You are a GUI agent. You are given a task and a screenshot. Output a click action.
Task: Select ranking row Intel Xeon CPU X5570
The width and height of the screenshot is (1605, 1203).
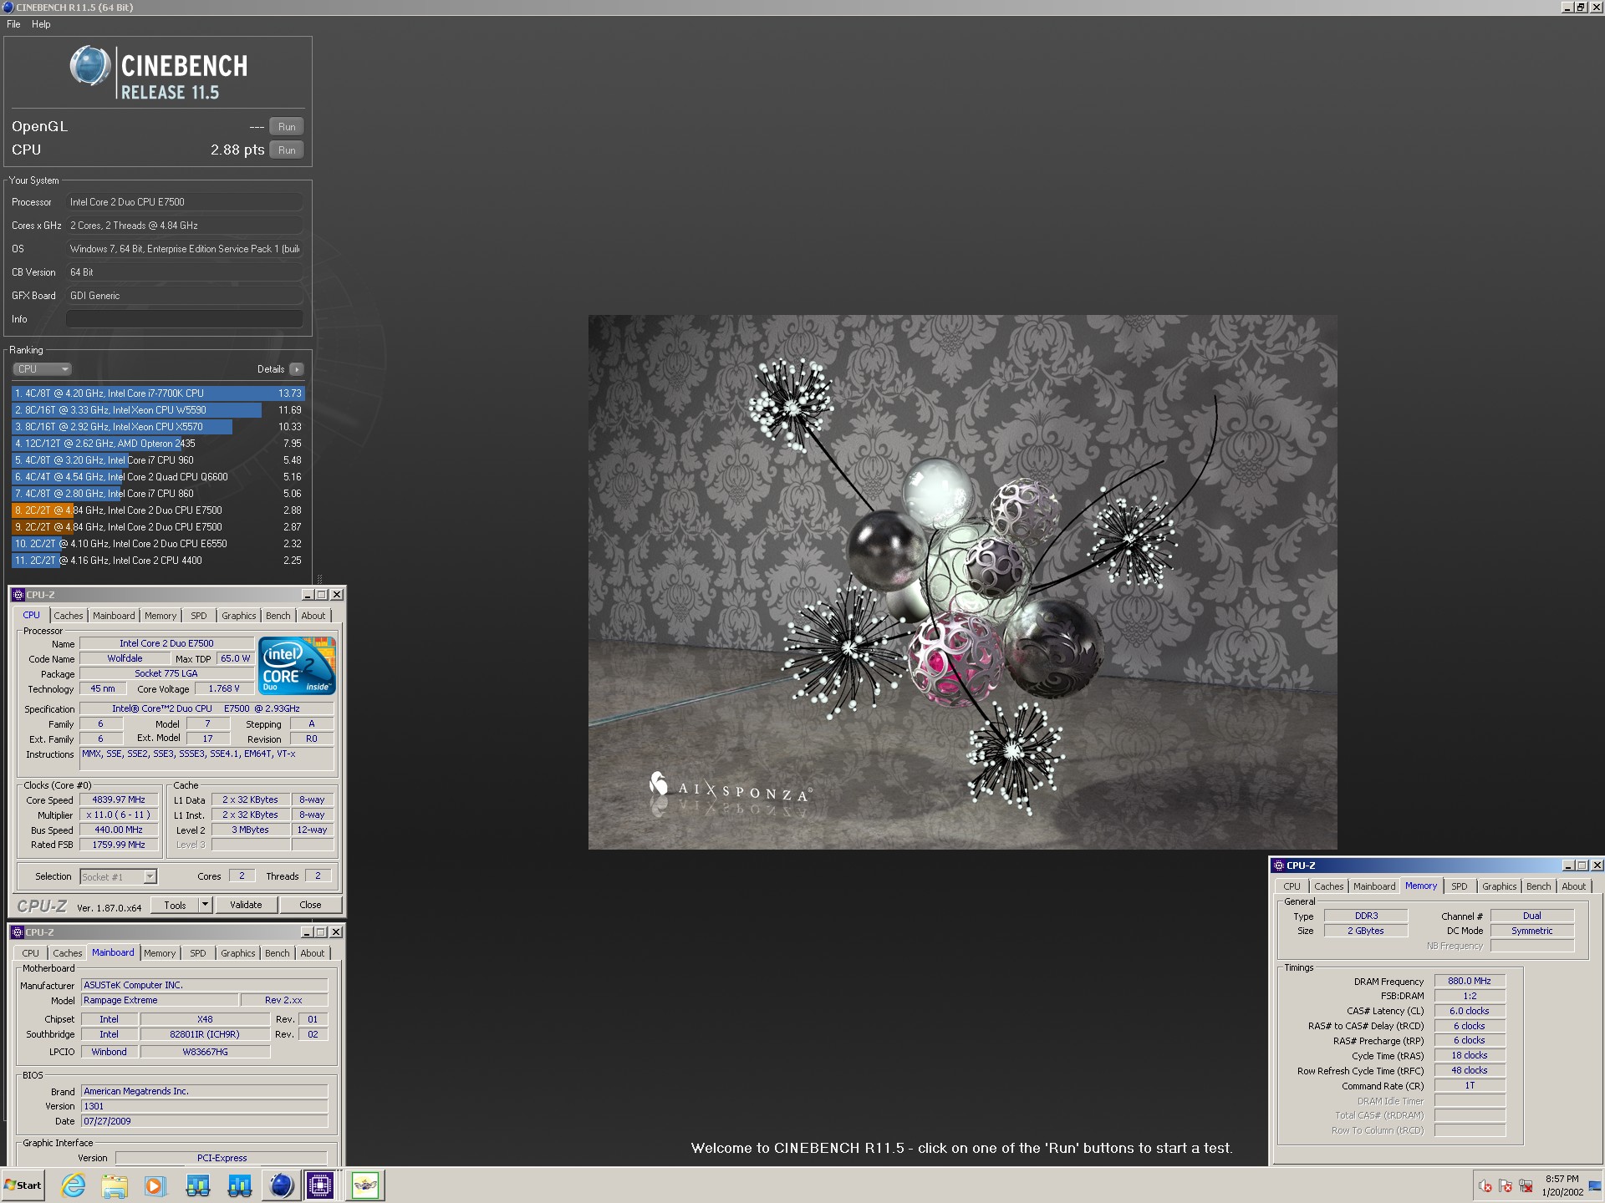[x=158, y=427]
